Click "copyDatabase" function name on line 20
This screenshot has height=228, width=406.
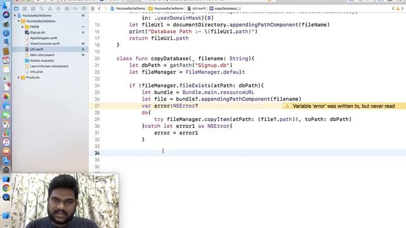pyautogui.click(x=170, y=59)
